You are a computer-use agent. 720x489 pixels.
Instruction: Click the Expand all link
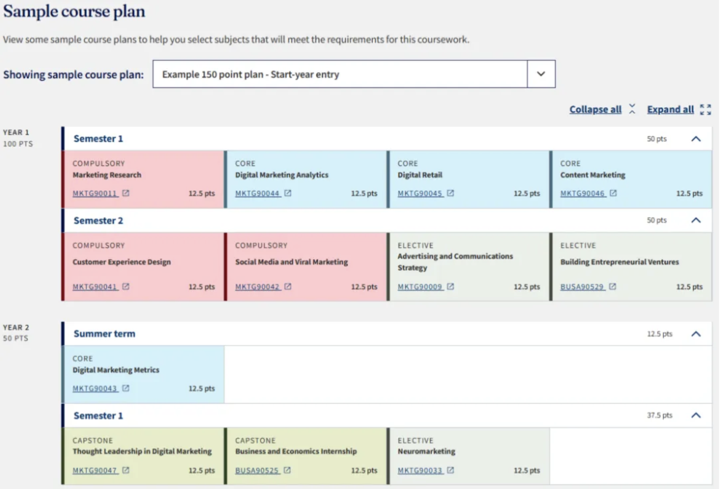tap(670, 109)
